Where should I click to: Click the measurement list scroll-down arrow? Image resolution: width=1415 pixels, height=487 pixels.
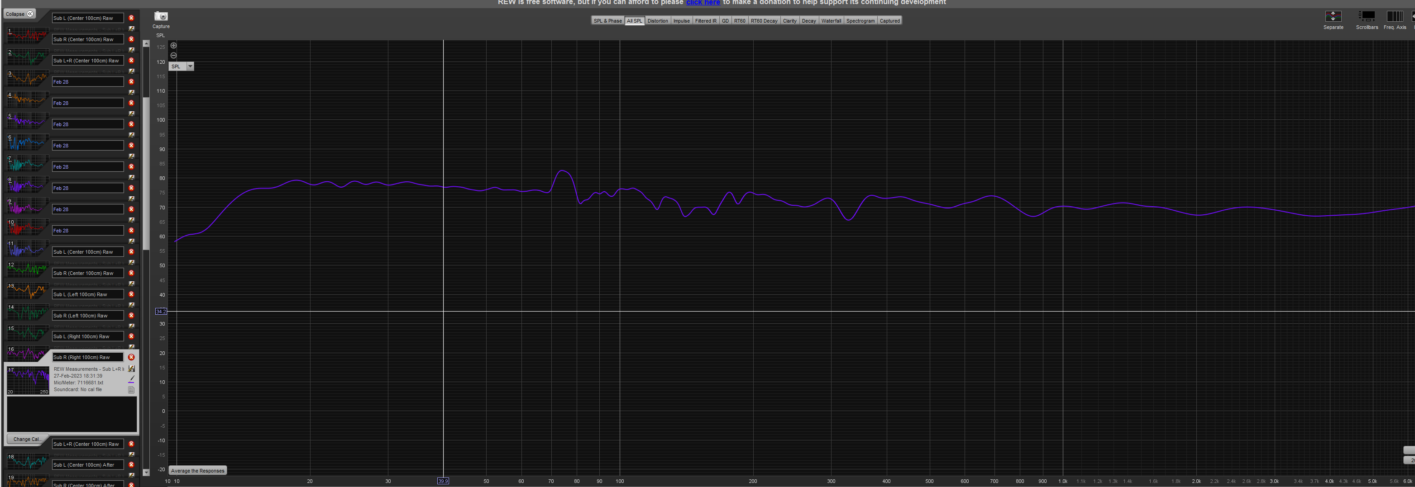(x=146, y=472)
